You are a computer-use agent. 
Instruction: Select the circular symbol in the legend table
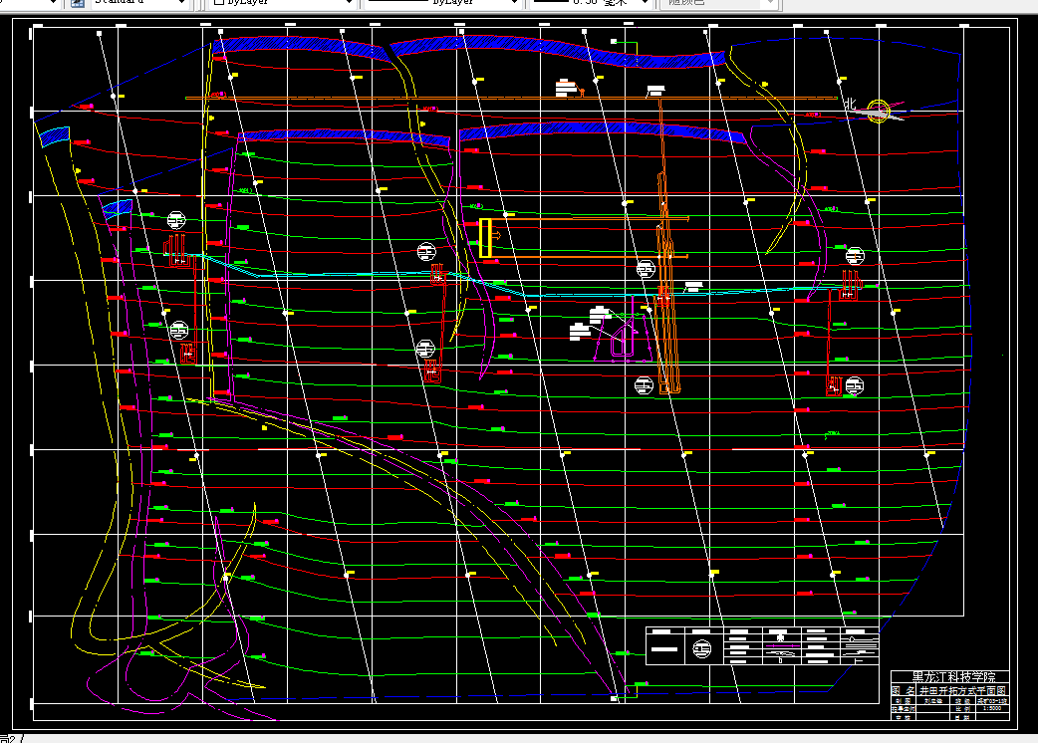[x=701, y=649]
